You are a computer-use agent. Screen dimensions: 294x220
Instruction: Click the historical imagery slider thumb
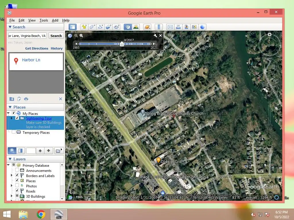point(122,44)
